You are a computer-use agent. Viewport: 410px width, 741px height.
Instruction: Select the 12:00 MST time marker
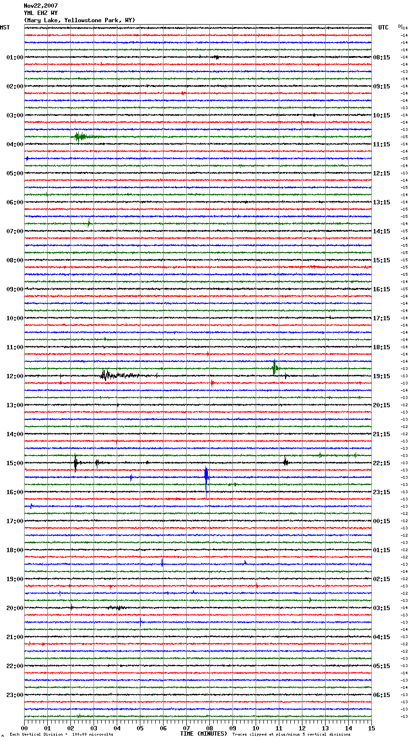pos(14,376)
